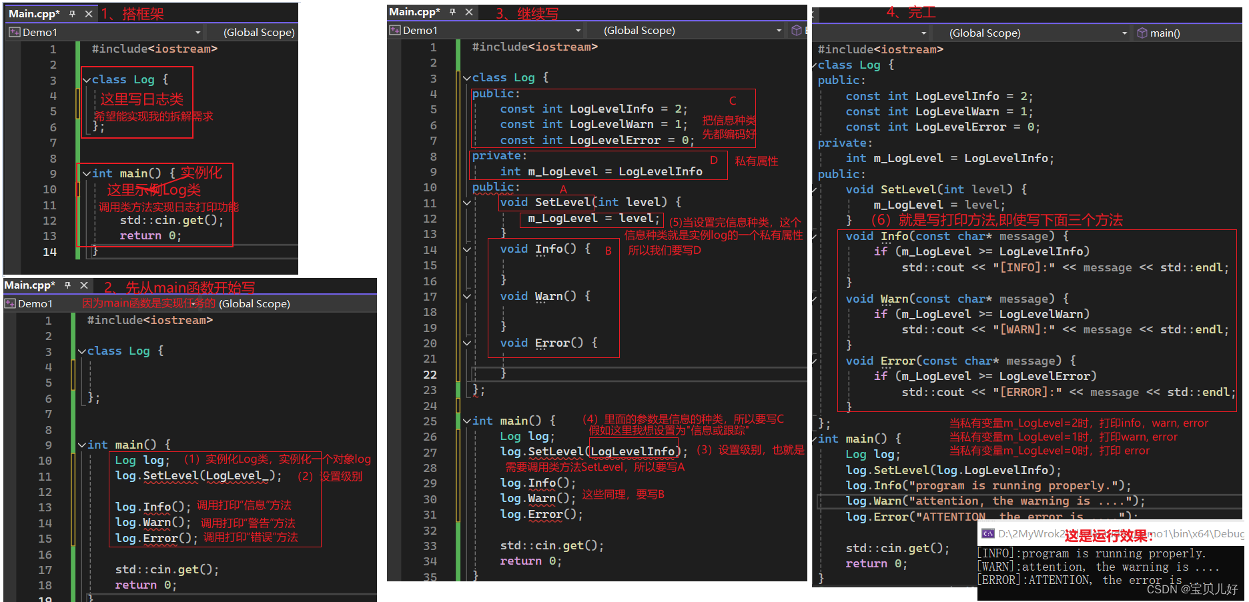Click line number 22 in the 继续写 editor

point(430,375)
